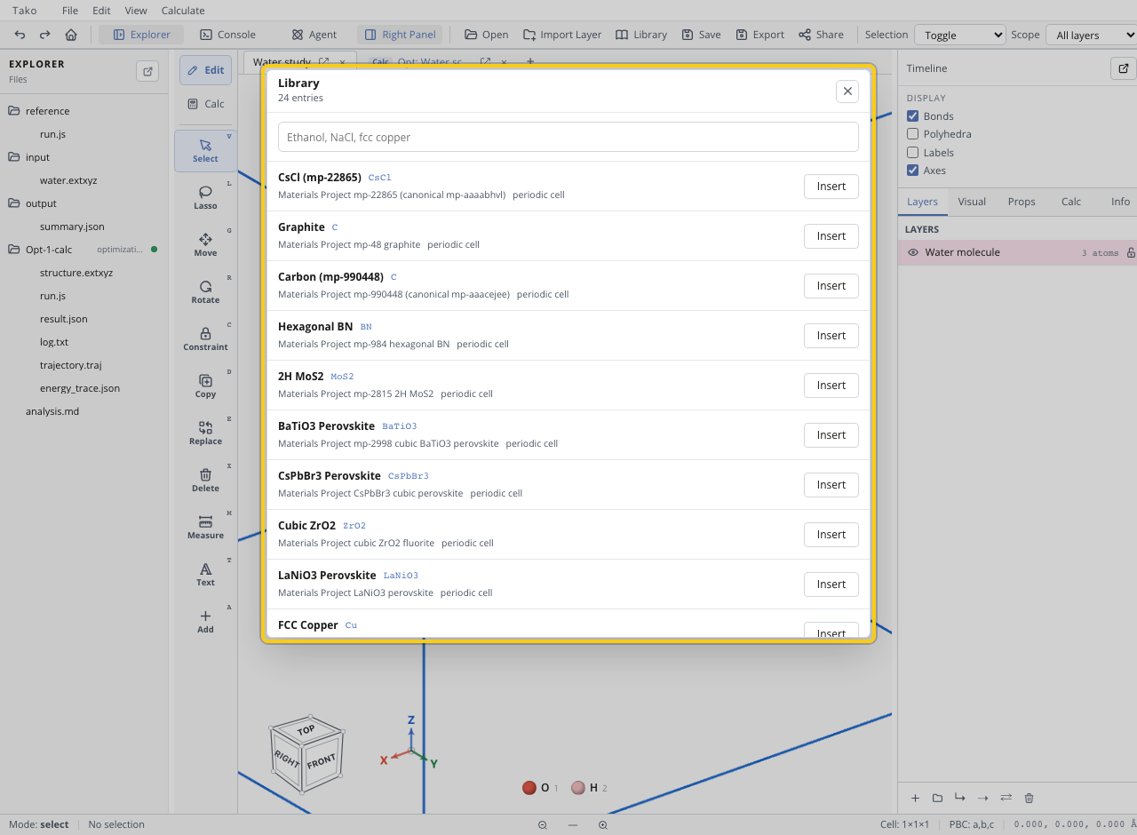Activate the Select arrow tool

click(205, 150)
